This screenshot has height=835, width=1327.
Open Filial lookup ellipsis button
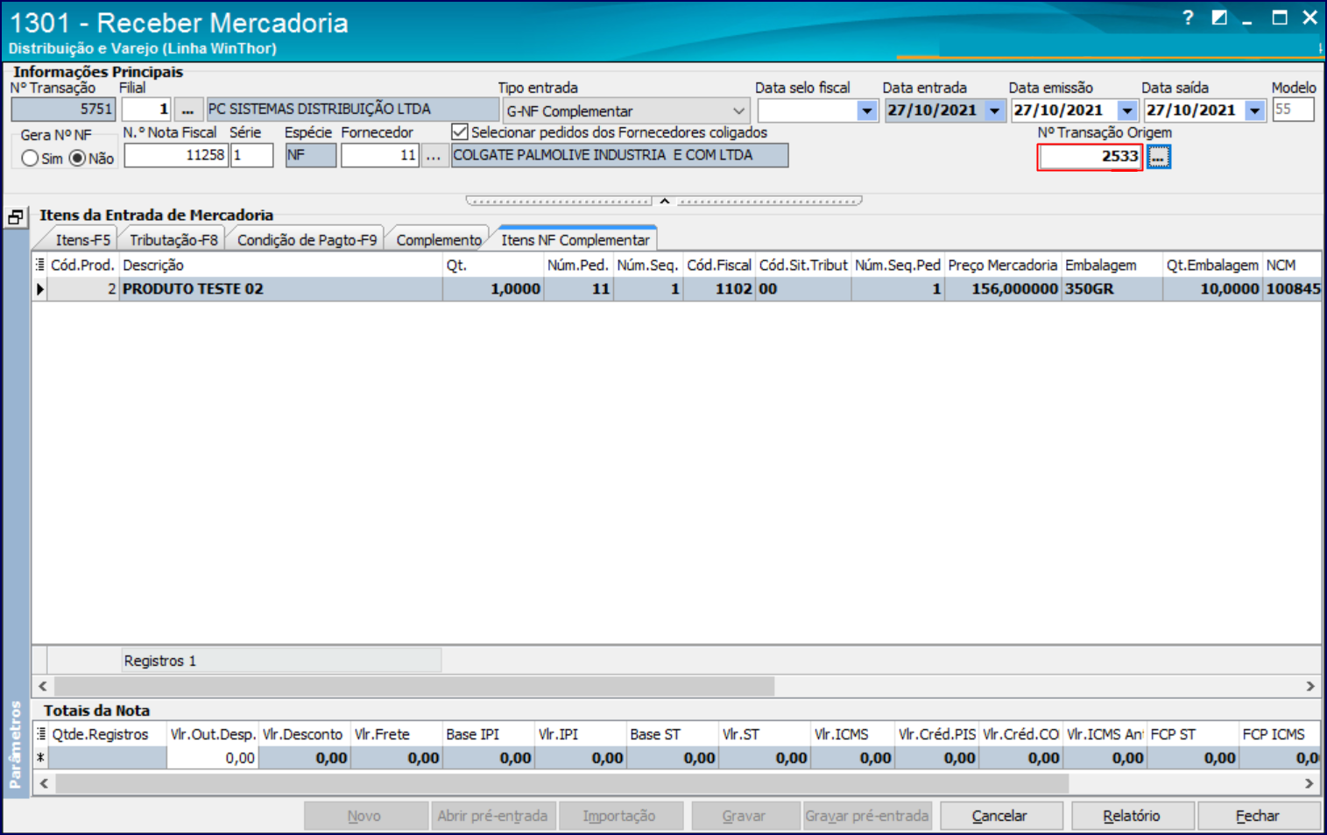pyautogui.click(x=187, y=110)
